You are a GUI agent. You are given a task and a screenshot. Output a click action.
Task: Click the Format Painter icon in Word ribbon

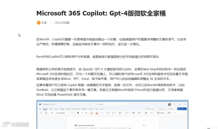[x=51, y=113]
